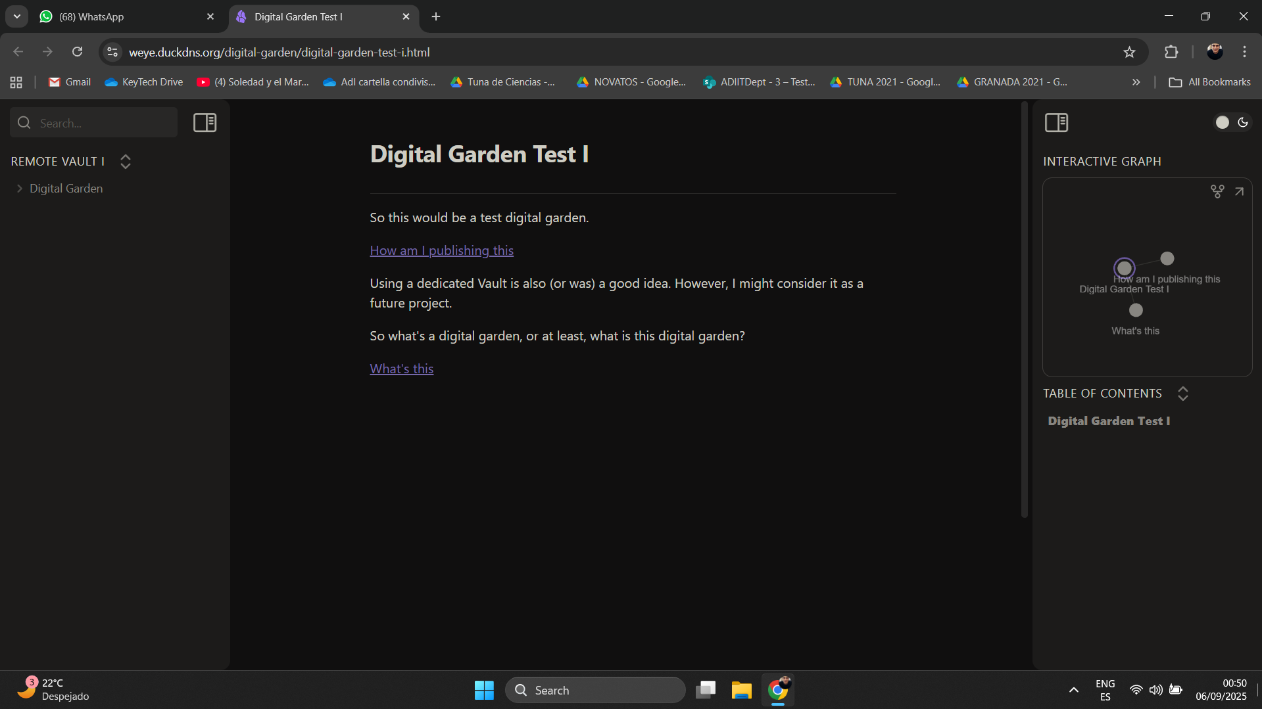This screenshot has height=709, width=1262.
Task: Collapse the left sidebar panel icon
Action: point(205,122)
